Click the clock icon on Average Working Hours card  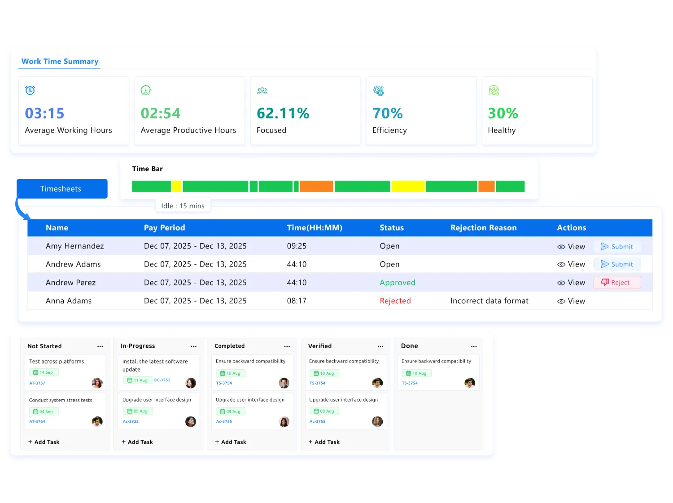(30, 90)
